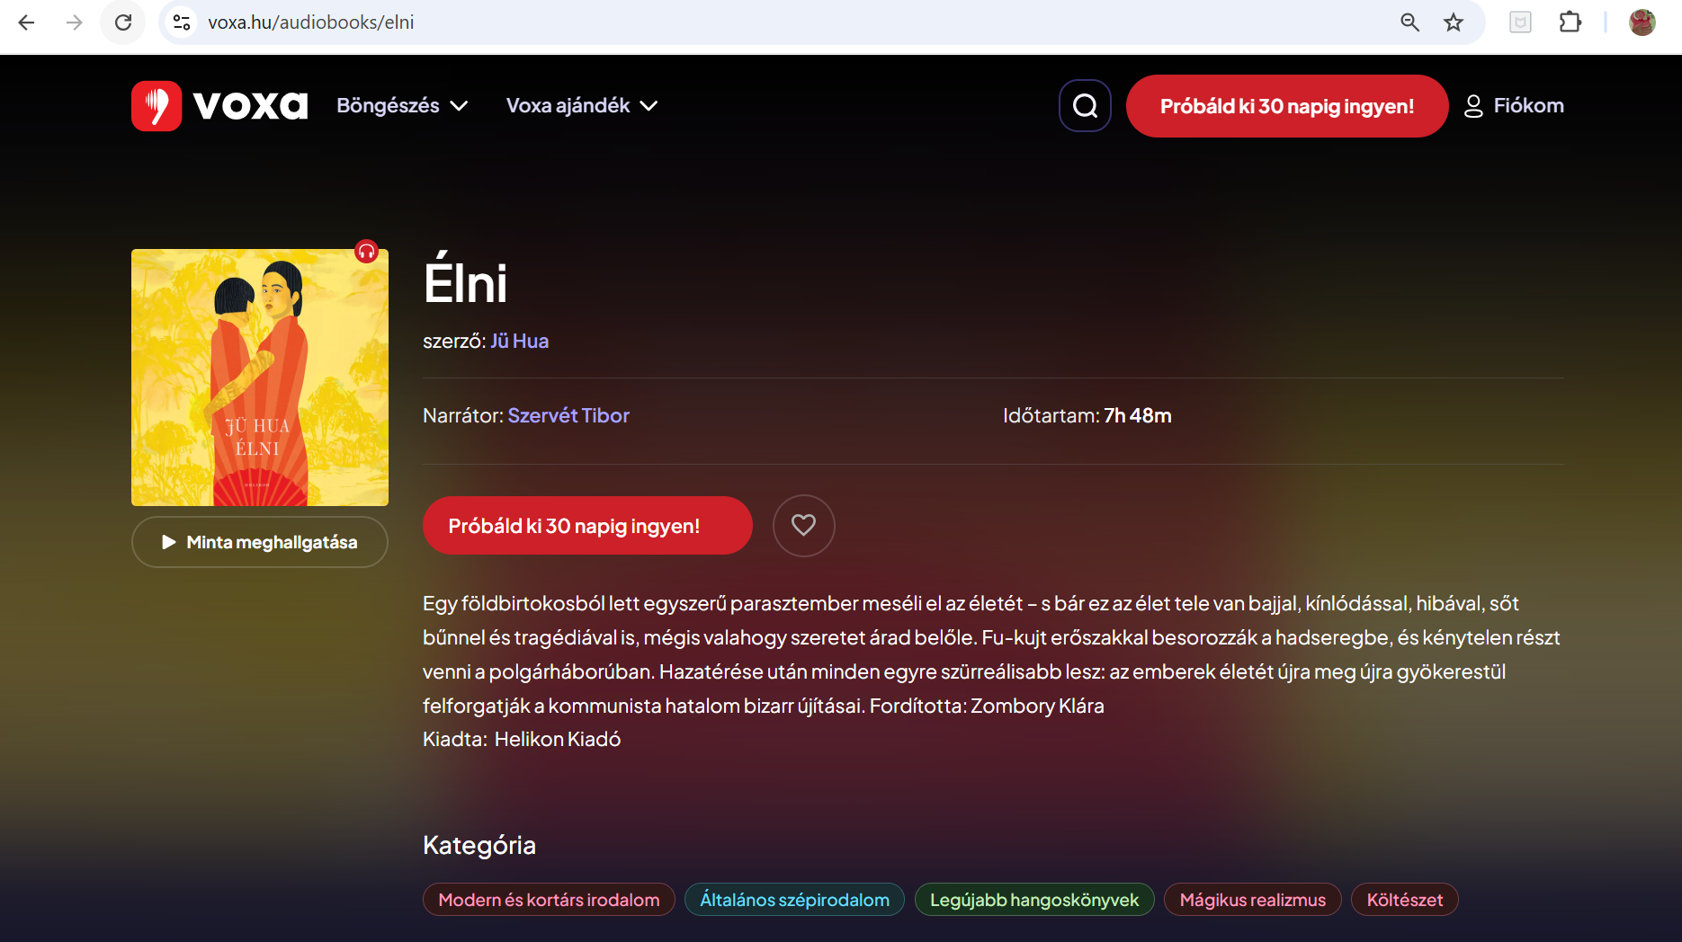Click the Voxa logo icon
This screenshot has height=942, width=1682.
[157, 106]
